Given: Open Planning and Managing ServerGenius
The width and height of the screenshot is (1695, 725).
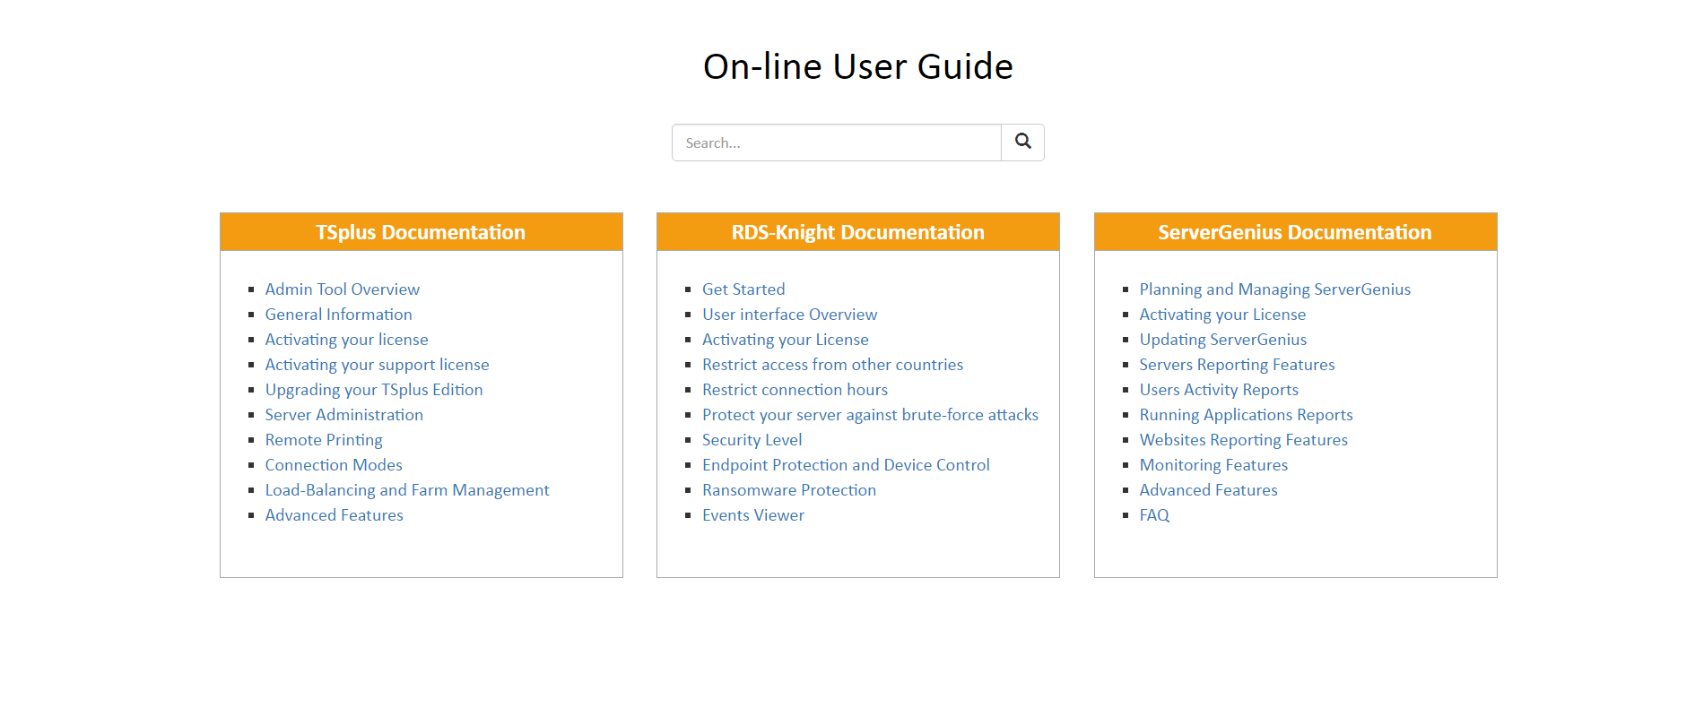Looking at the screenshot, I should (x=1275, y=289).
